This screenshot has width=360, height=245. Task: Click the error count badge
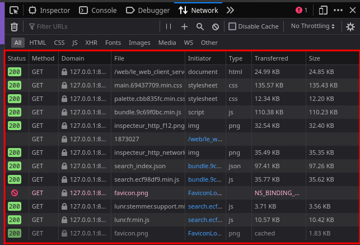click(302, 10)
